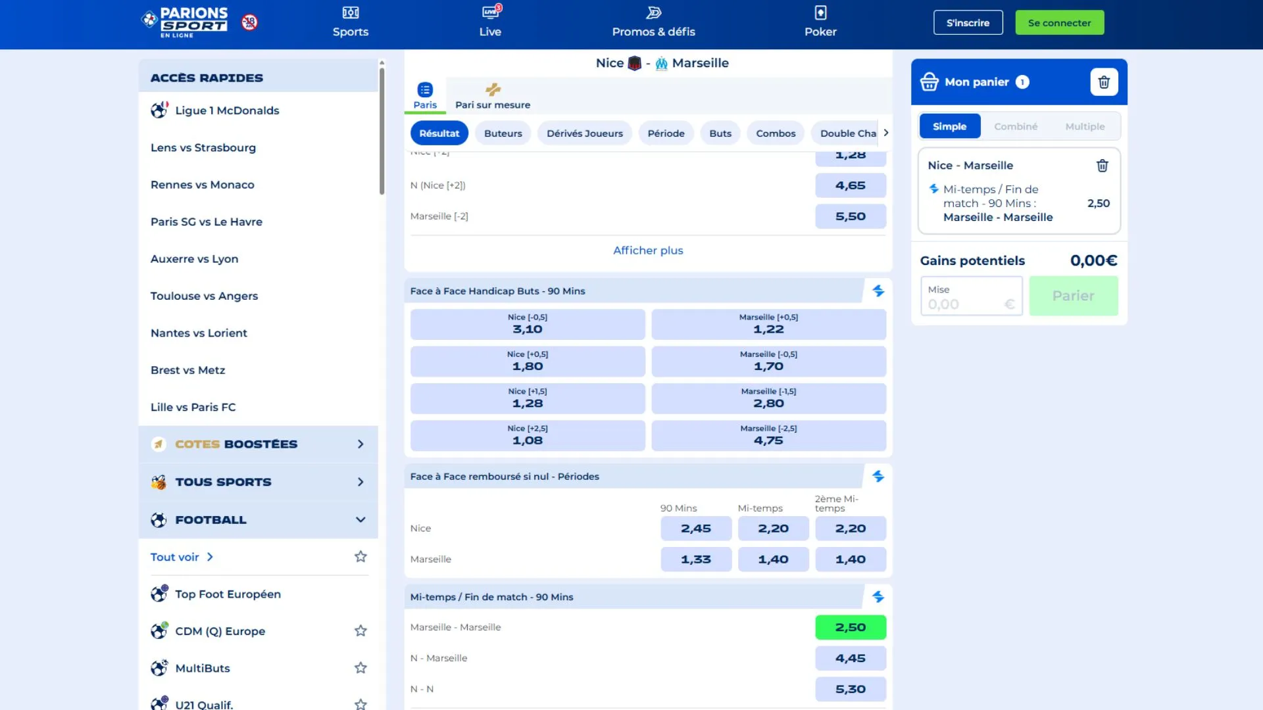The image size is (1263, 710).
Task: Select the Combiné tab in the basket
Action: tap(1016, 126)
